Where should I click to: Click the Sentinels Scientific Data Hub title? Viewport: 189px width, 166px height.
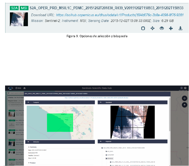tap(97, 88)
